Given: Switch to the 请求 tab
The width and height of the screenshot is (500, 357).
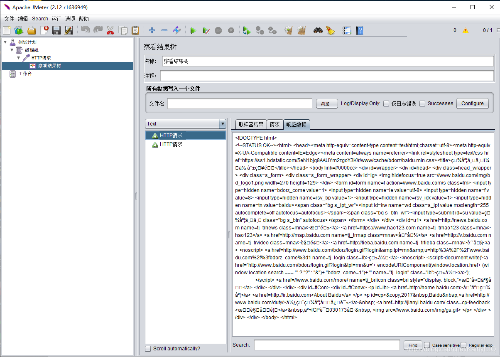Looking at the screenshot, I should click(275, 124).
